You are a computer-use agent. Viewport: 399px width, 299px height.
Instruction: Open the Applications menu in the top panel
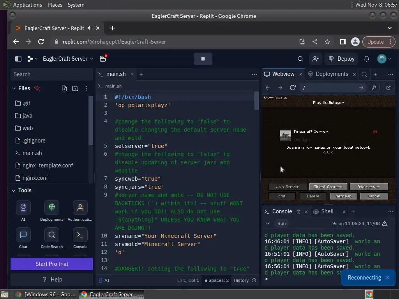pos(28,5)
